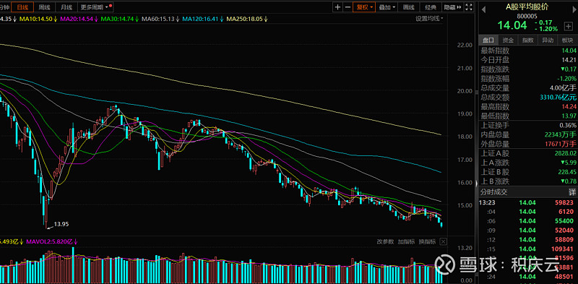Viewport: 578px width, 284px height.
Task: Select MA10:14.50 legend entry
Action: [38, 19]
